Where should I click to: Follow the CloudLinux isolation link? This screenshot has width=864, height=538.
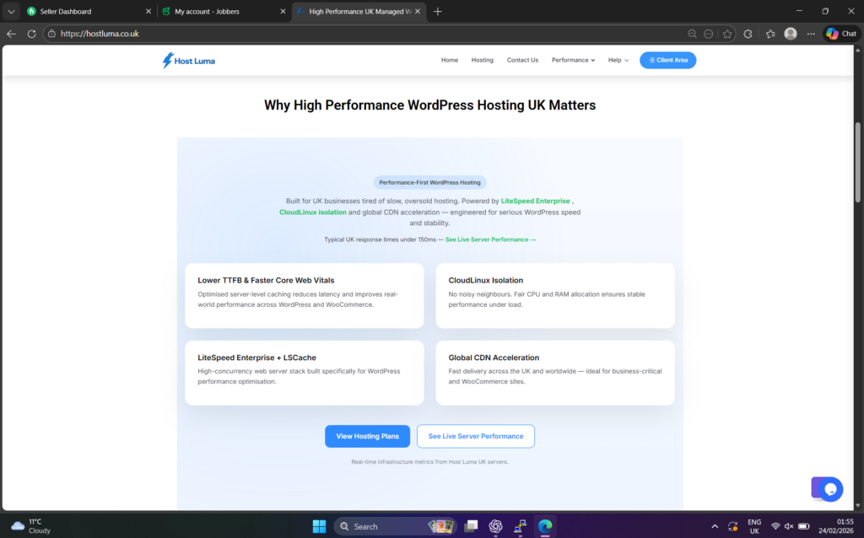click(312, 212)
